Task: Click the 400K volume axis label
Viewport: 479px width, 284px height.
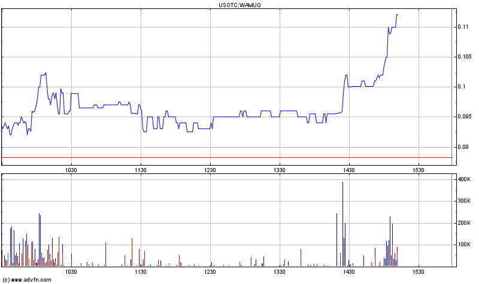Action: (465, 179)
